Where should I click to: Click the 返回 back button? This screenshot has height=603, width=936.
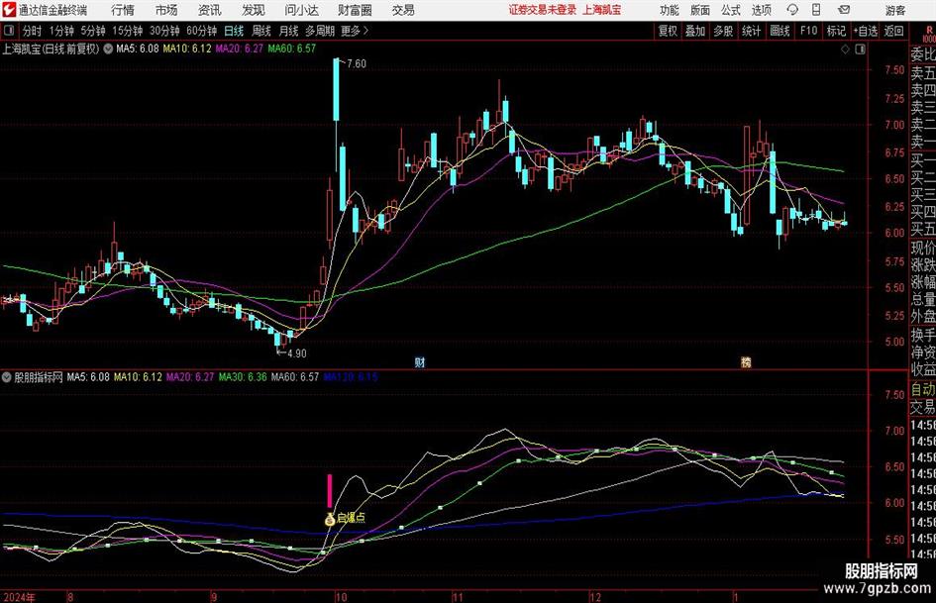[893, 31]
